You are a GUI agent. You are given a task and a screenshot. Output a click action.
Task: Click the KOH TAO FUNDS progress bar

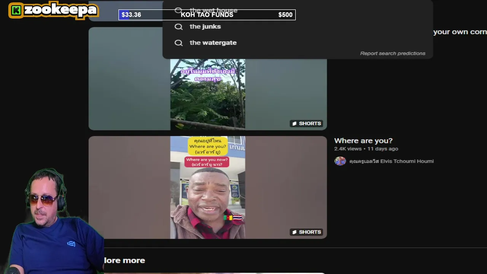point(207,15)
